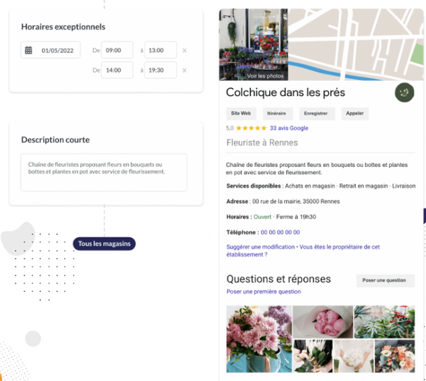Click the Questions et réponses heading
426x381 pixels.
click(x=279, y=279)
